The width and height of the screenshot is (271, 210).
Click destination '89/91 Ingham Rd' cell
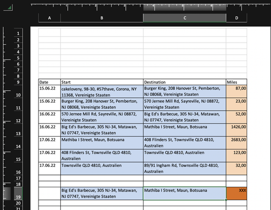(x=185, y=168)
